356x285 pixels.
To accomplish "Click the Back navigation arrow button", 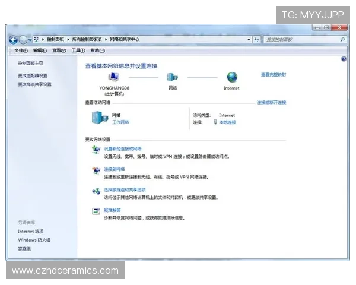I will click(14, 40).
